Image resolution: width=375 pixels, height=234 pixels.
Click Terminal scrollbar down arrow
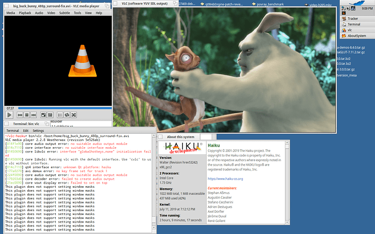click(x=154, y=228)
